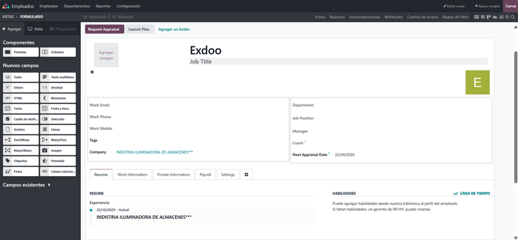Select the Selección field component
This screenshot has height=240, width=518.
coord(58,119)
